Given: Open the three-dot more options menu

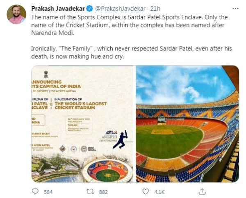Looking at the screenshot, I should click(235, 8).
